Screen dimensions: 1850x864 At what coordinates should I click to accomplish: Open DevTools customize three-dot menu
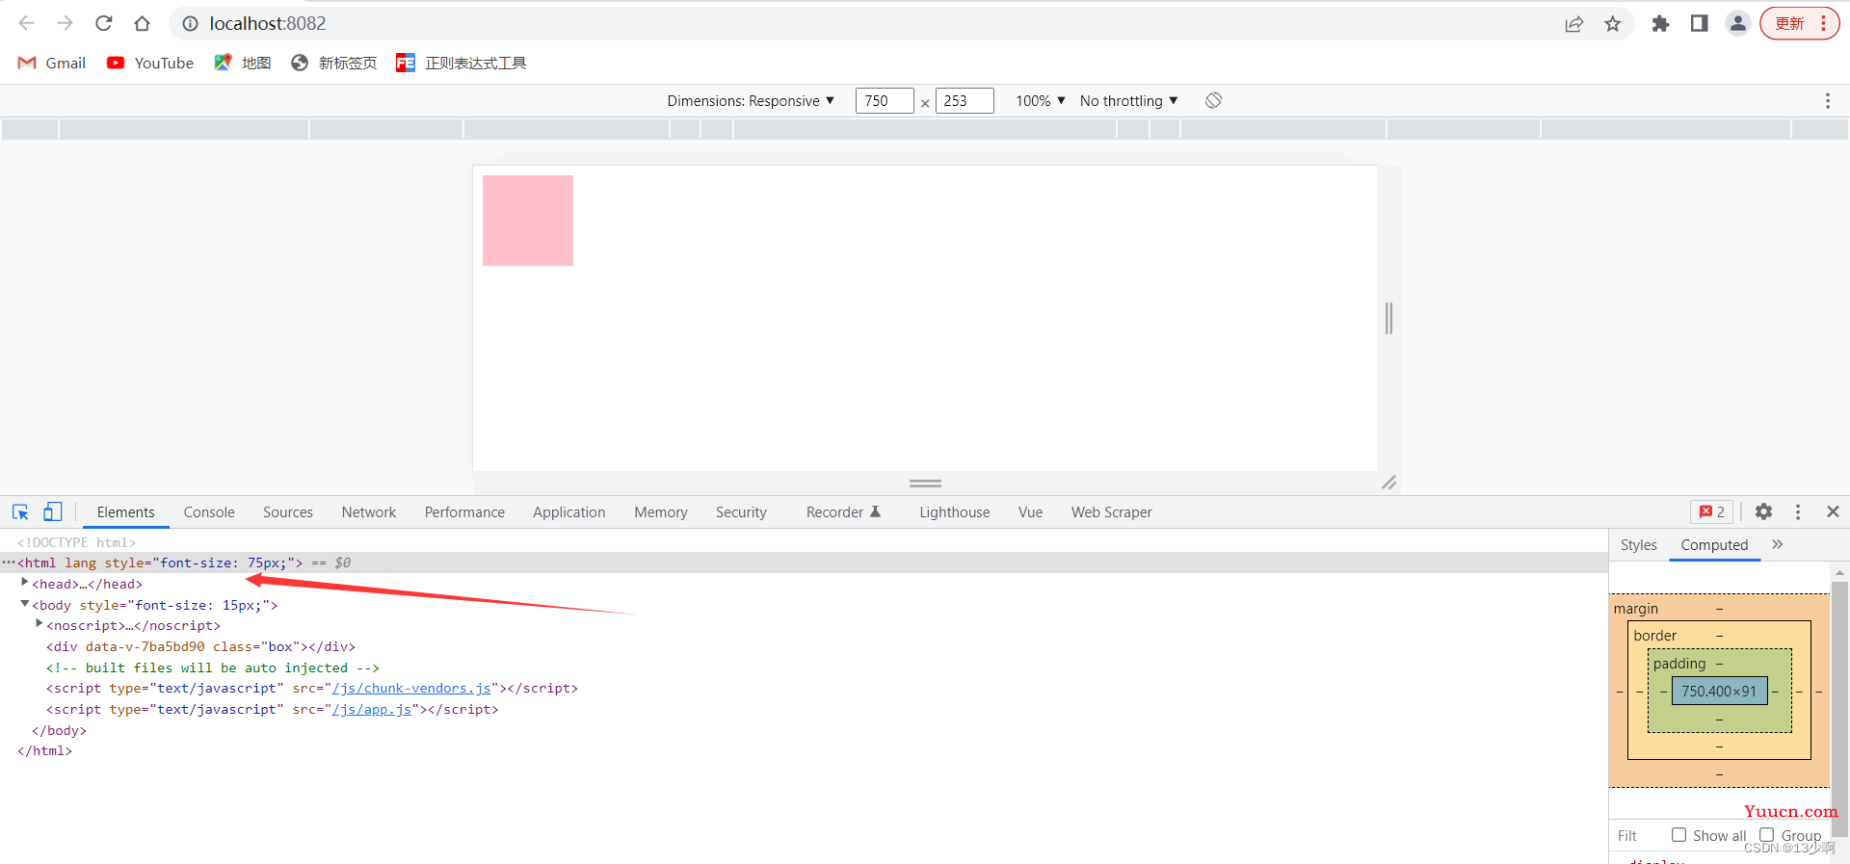1798,511
